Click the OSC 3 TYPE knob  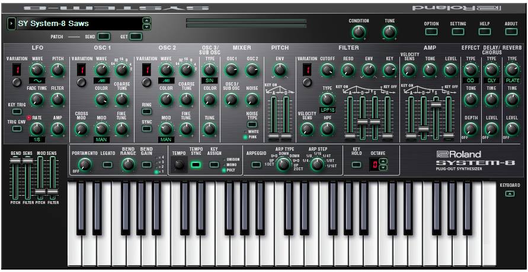[x=209, y=70]
